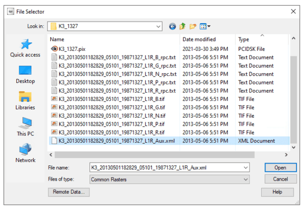The image size is (304, 209).
Task: Open Quick access location
Action: click(x=25, y=48)
